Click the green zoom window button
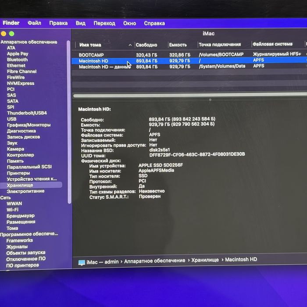The image size is (307, 307). [11, 34]
